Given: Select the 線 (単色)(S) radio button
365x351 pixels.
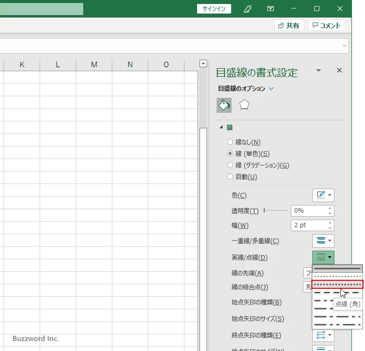Looking at the screenshot, I should [x=230, y=153].
